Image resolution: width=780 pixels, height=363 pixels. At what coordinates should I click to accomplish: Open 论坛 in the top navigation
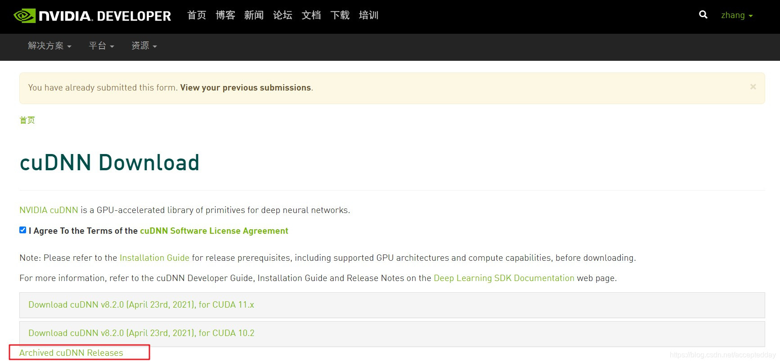(x=283, y=15)
